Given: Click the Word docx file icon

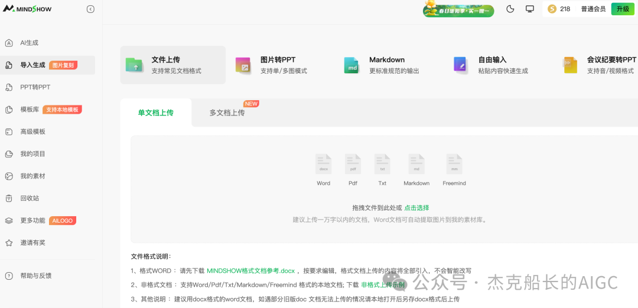Looking at the screenshot, I should [x=324, y=164].
